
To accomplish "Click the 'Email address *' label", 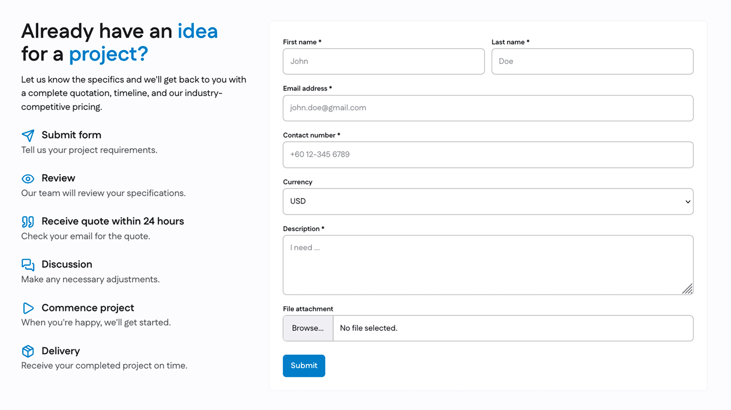I will pyautogui.click(x=307, y=88).
